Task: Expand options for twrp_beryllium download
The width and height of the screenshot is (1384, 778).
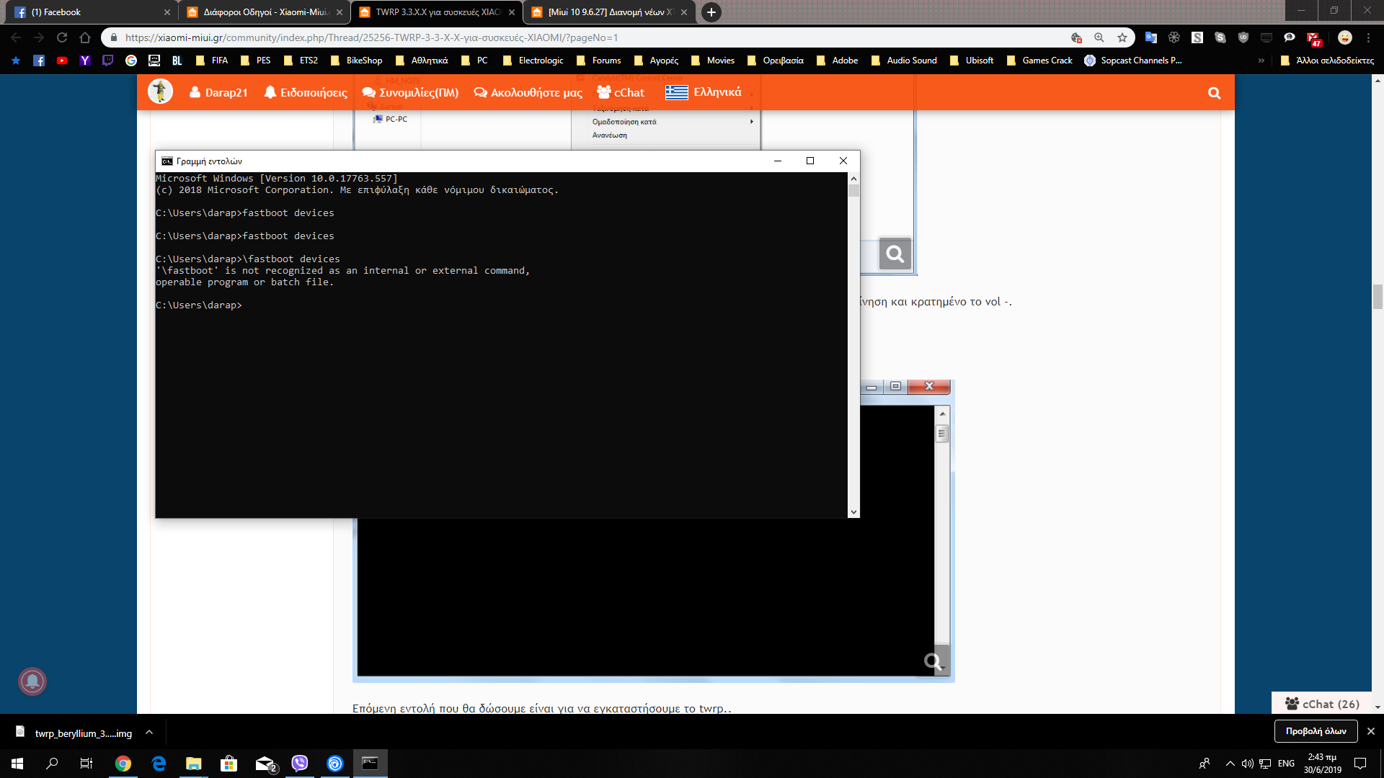Action: (x=149, y=733)
